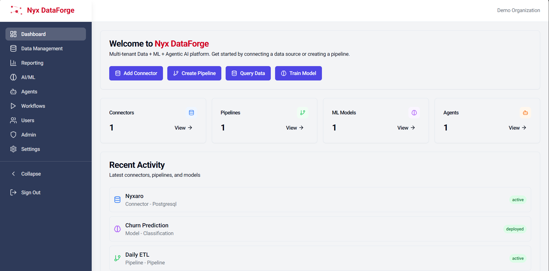Open the ML Models View link
The height and width of the screenshot is (271, 549).
[x=406, y=128]
